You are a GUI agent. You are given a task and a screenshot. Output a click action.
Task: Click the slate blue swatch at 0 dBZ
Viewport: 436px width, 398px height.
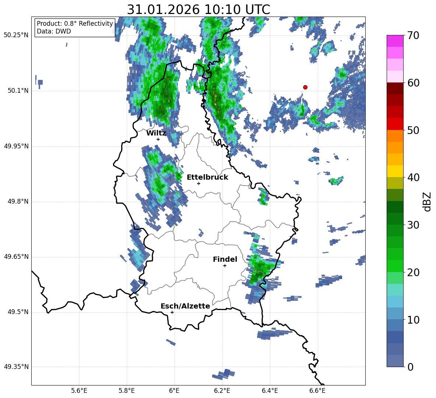click(395, 361)
